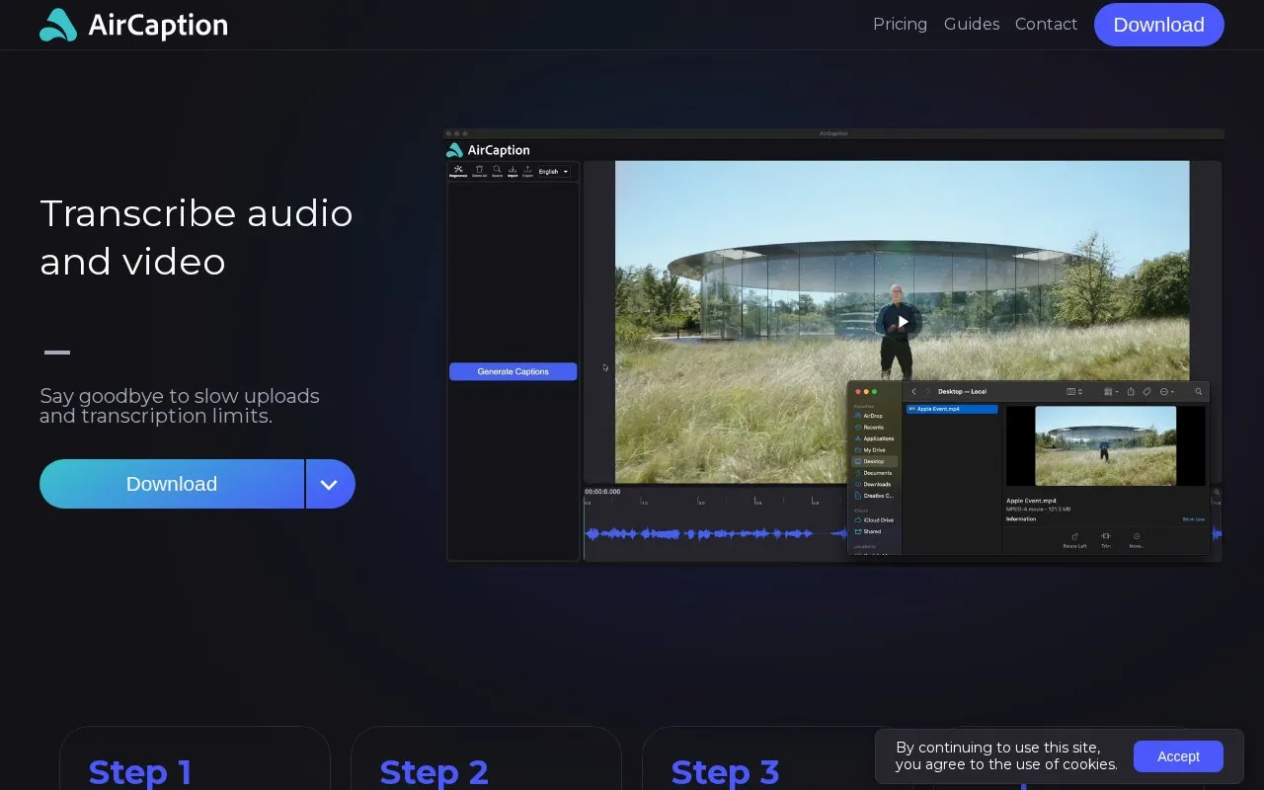Open the Finder group-by dropdown
1264x790 pixels.
[x=1111, y=392]
